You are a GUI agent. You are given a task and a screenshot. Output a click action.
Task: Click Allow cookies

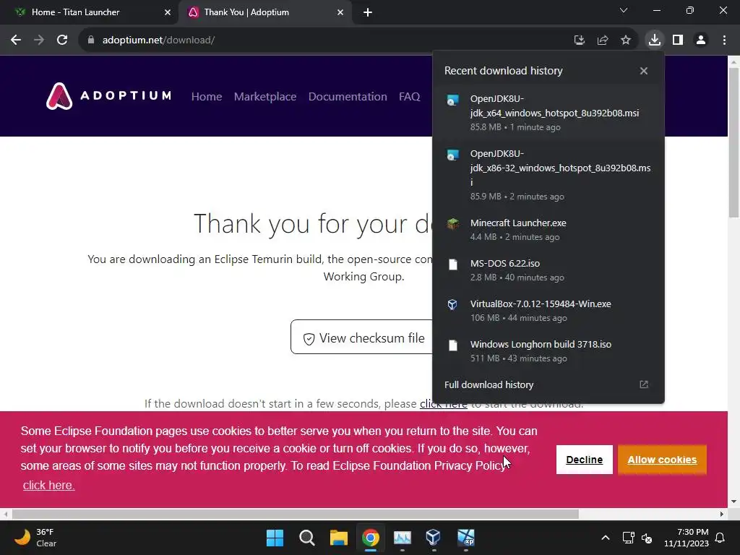coord(662,460)
